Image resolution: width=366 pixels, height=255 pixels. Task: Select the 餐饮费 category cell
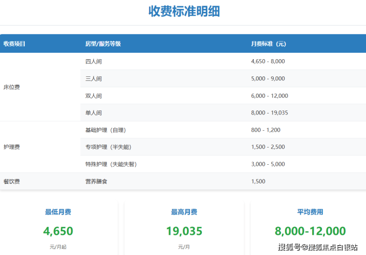click(x=12, y=182)
